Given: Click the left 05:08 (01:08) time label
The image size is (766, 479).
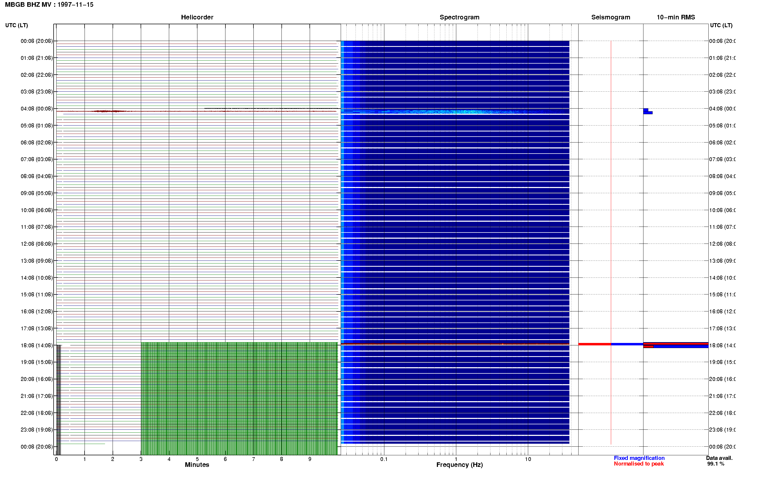Looking at the screenshot, I should pyautogui.click(x=37, y=126).
